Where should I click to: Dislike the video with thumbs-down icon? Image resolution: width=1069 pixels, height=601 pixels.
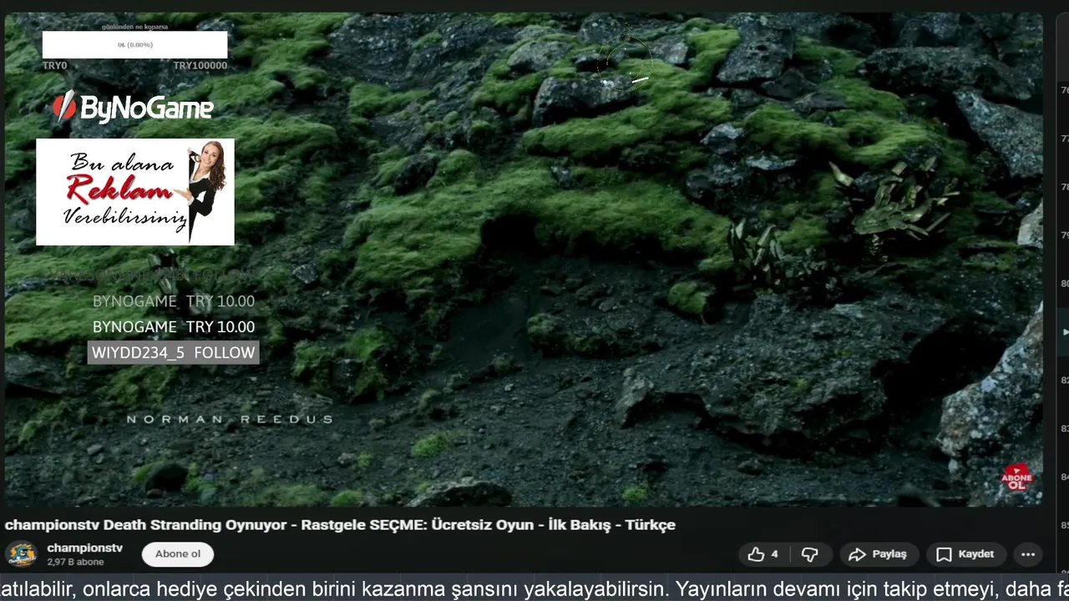click(810, 554)
